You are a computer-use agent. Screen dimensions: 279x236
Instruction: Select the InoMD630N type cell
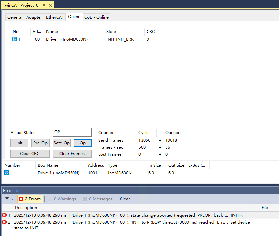[120, 173]
